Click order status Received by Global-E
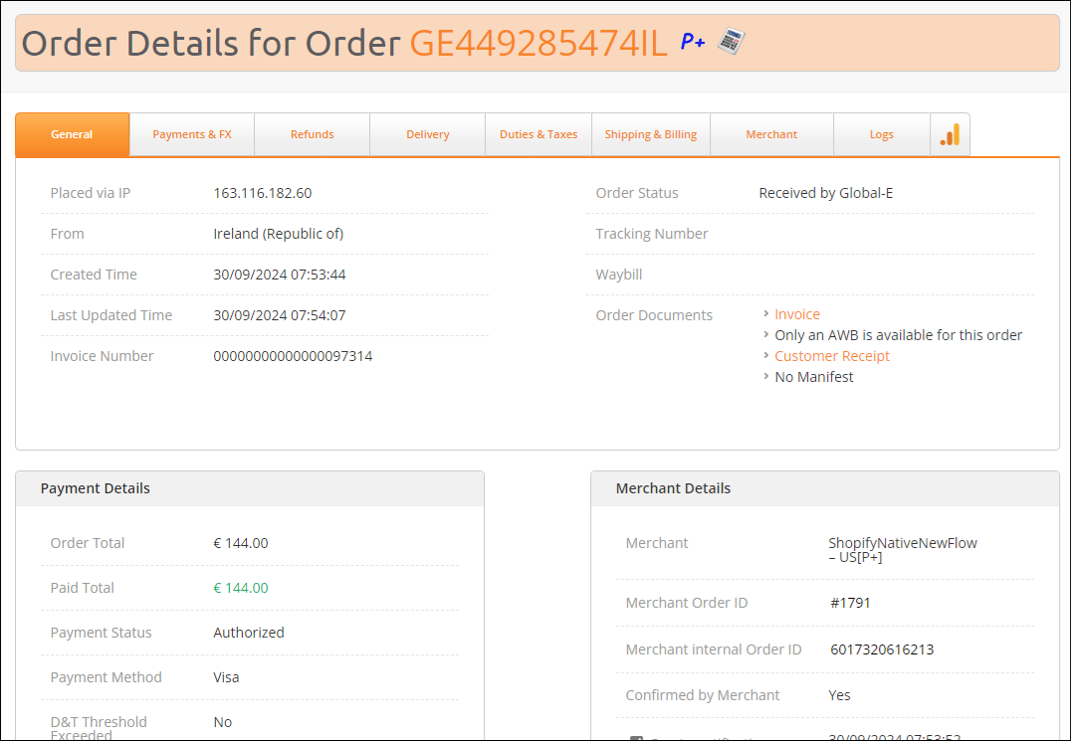 tap(826, 193)
